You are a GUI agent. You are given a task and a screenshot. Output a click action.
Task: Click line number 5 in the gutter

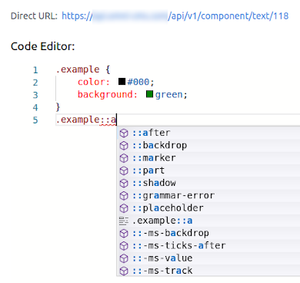[35, 120]
